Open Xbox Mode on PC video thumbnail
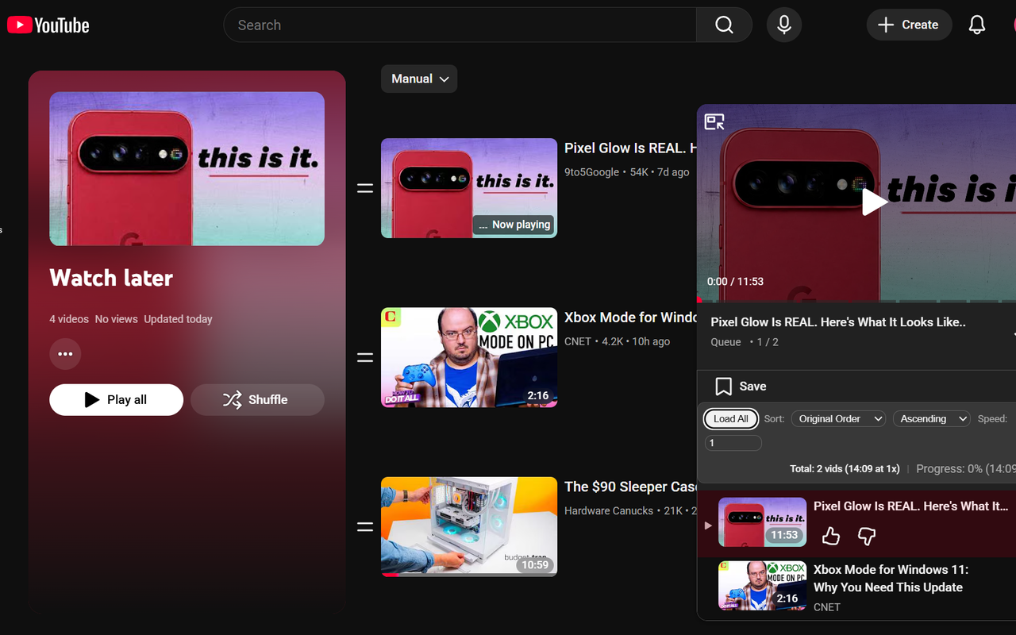 coord(469,357)
